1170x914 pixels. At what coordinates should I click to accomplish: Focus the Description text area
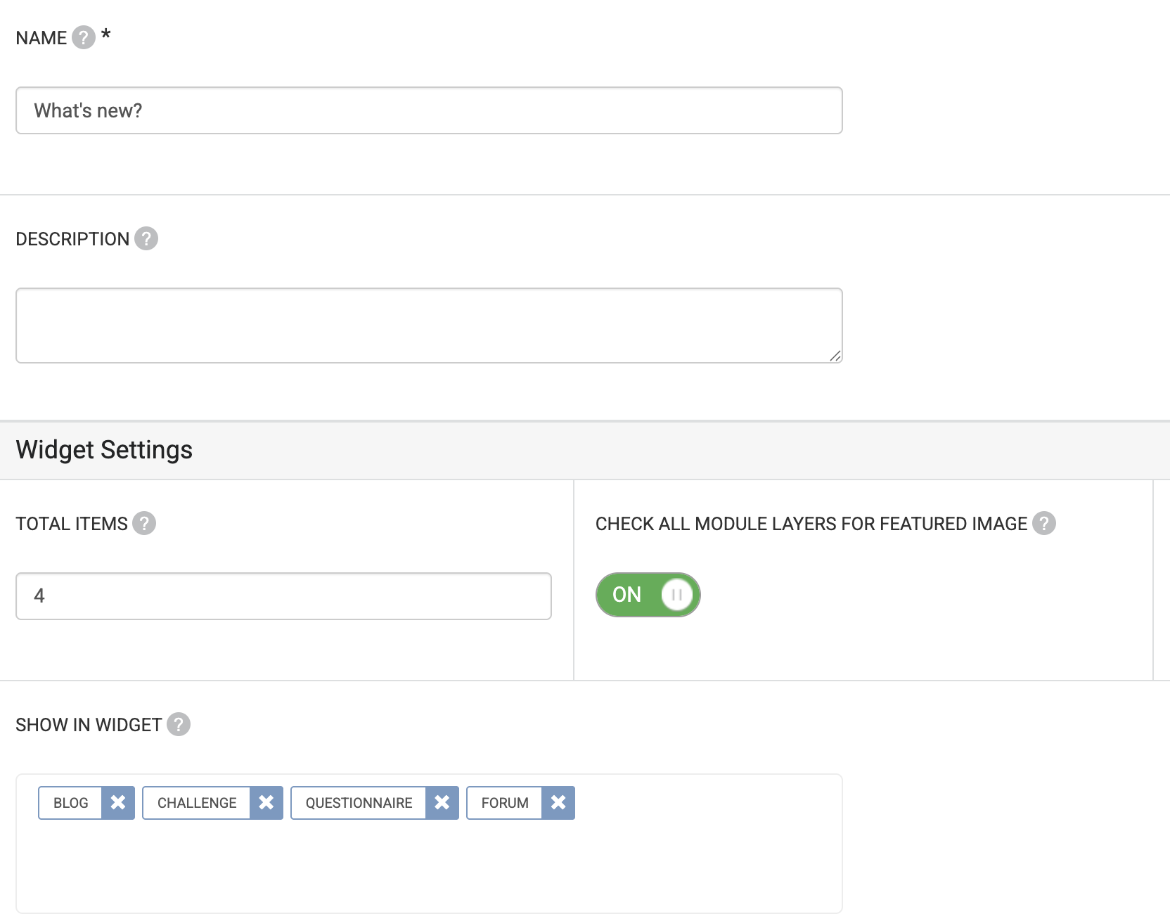click(429, 326)
